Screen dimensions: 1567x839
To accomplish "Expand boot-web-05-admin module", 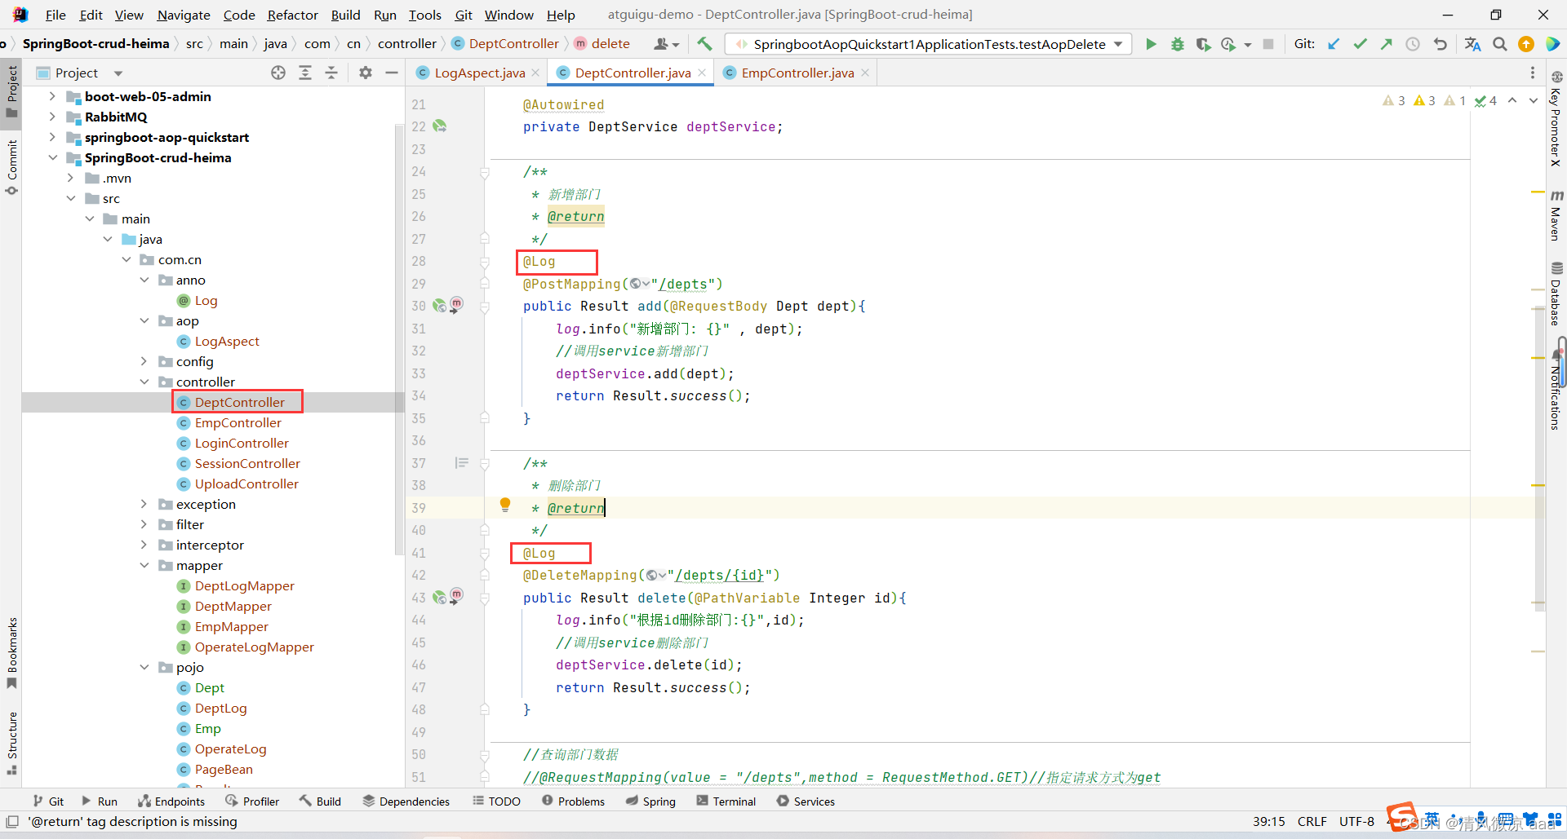I will [x=52, y=96].
